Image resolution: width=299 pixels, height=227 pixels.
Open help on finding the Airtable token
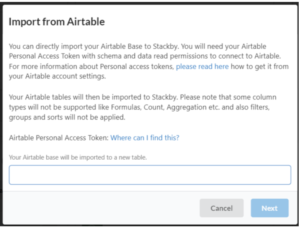[x=145, y=138]
